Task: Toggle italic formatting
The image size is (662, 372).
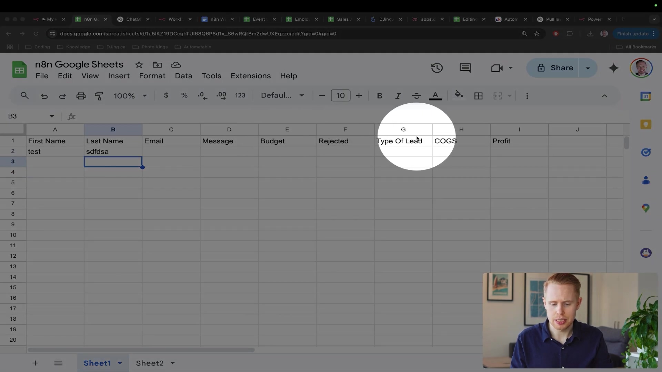Action: pyautogui.click(x=398, y=96)
